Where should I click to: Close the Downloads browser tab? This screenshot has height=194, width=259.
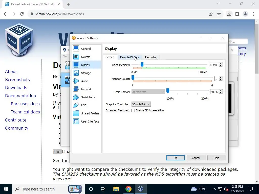[x=59, y=4]
